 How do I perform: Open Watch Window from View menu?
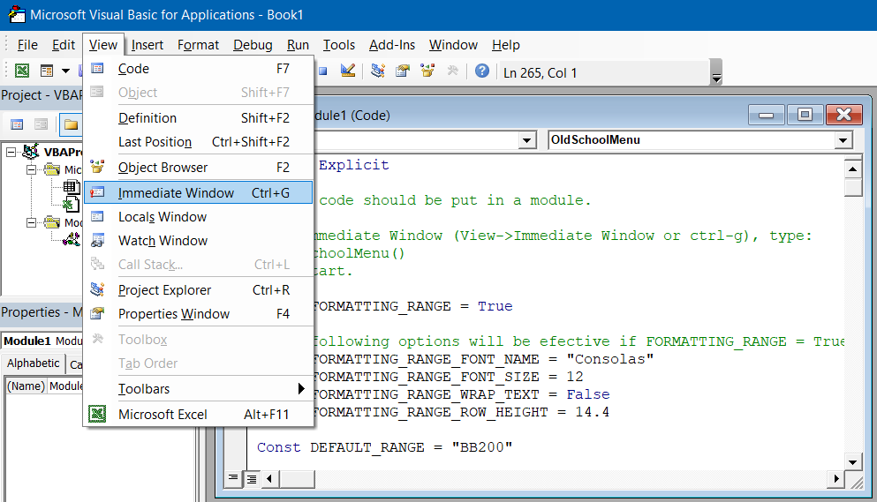[199, 240]
